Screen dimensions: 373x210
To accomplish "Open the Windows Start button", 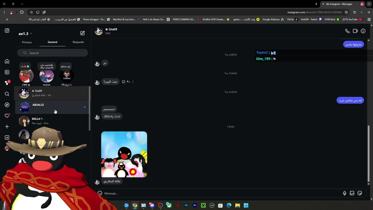I will (x=246, y=205).
